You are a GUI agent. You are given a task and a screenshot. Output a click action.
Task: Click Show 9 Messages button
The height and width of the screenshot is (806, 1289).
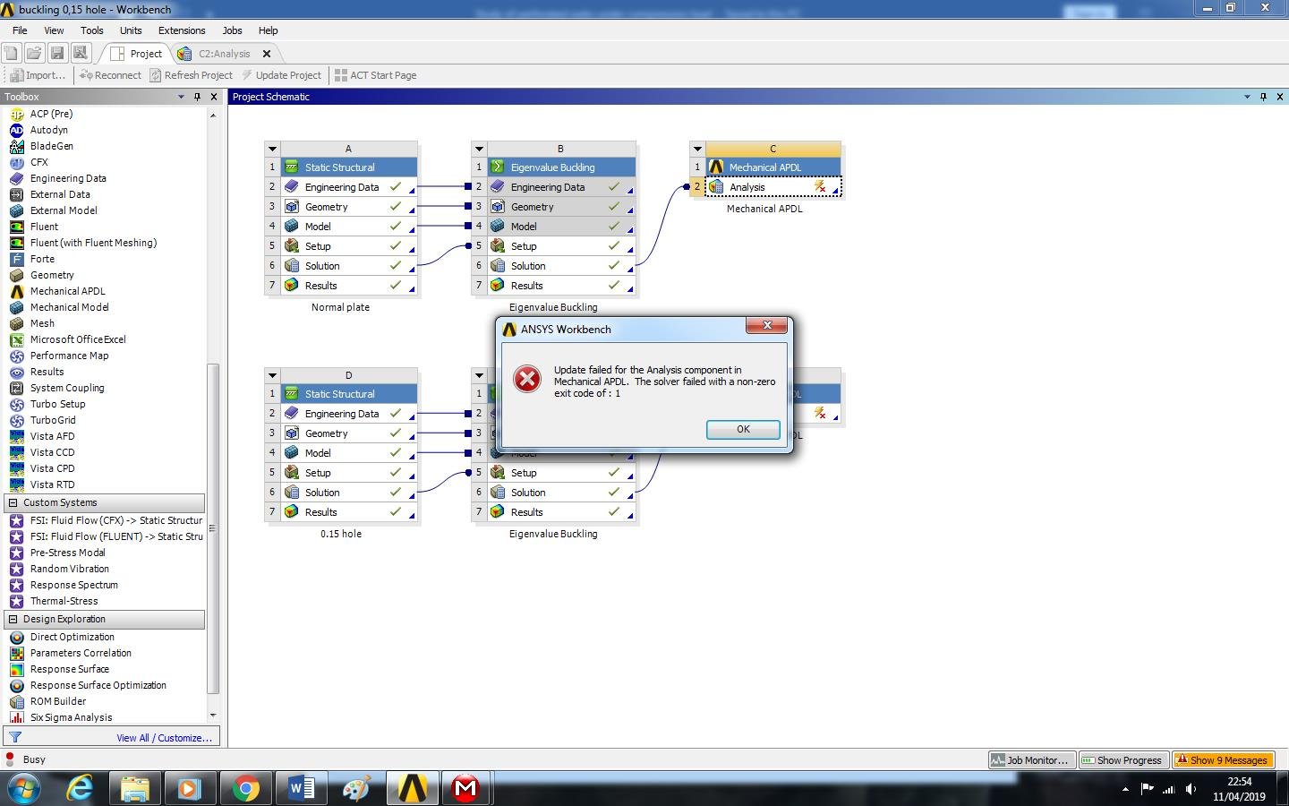coord(1222,760)
